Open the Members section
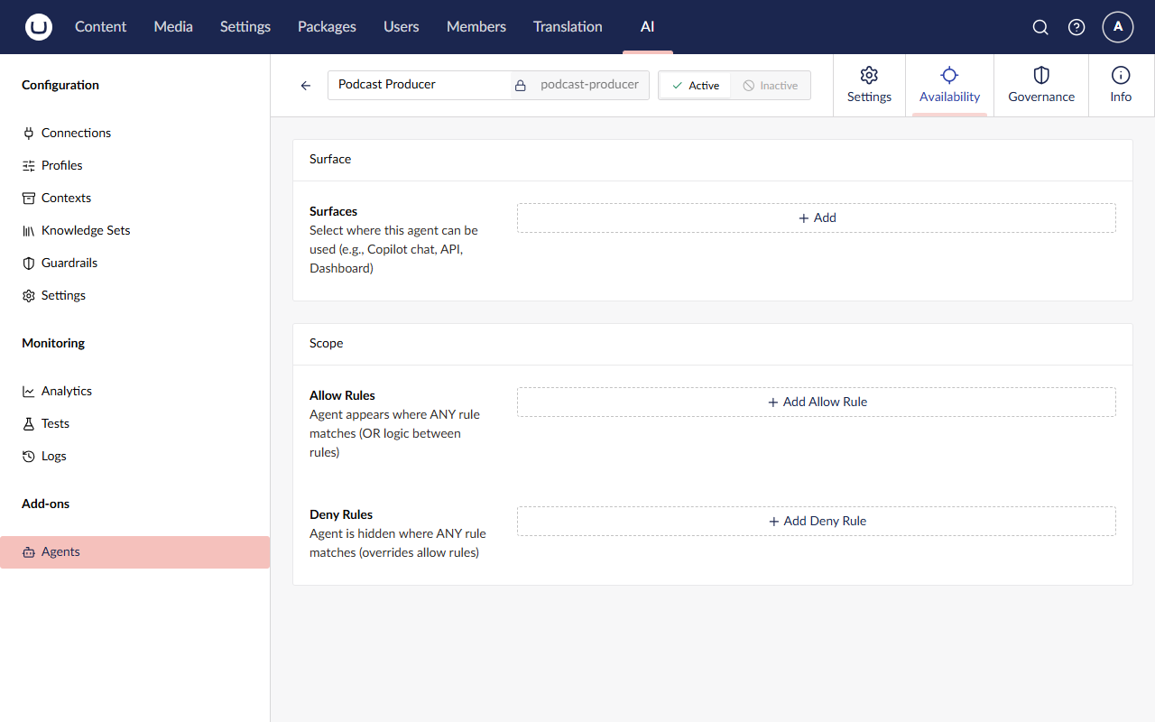This screenshot has width=1155, height=722. [x=476, y=27]
